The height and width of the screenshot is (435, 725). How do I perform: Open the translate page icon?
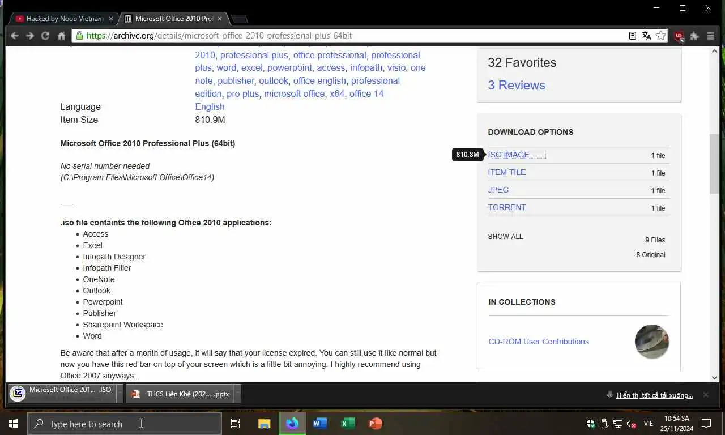pyautogui.click(x=647, y=36)
